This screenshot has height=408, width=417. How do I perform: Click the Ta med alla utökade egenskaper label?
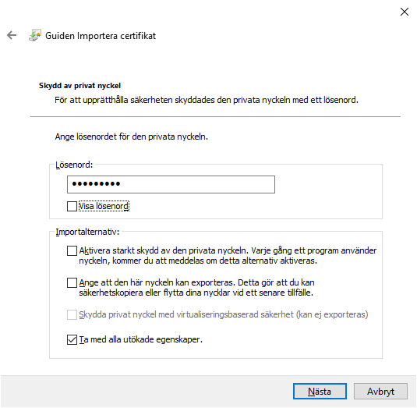click(x=140, y=339)
